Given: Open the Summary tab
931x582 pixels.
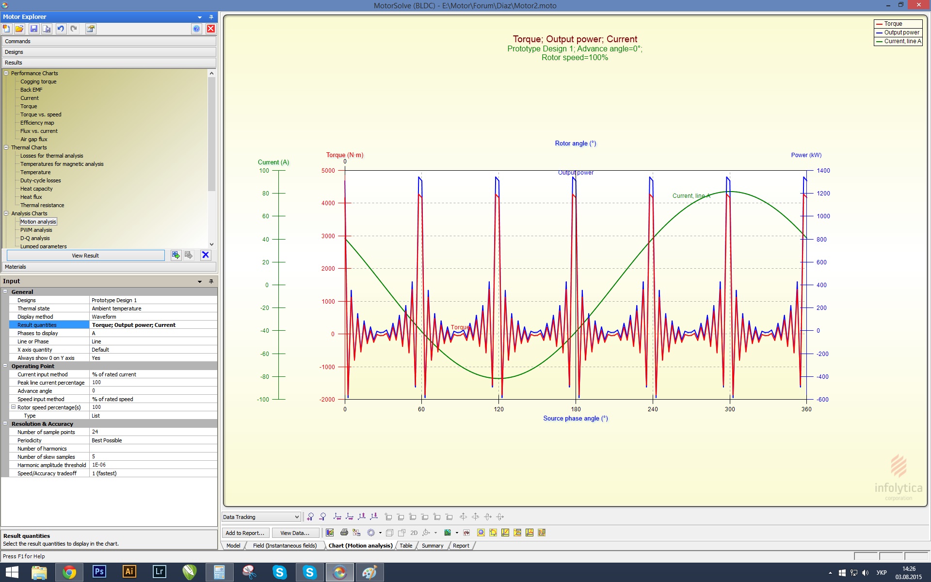Looking at the screenshot, I should (x=432, y=546).
